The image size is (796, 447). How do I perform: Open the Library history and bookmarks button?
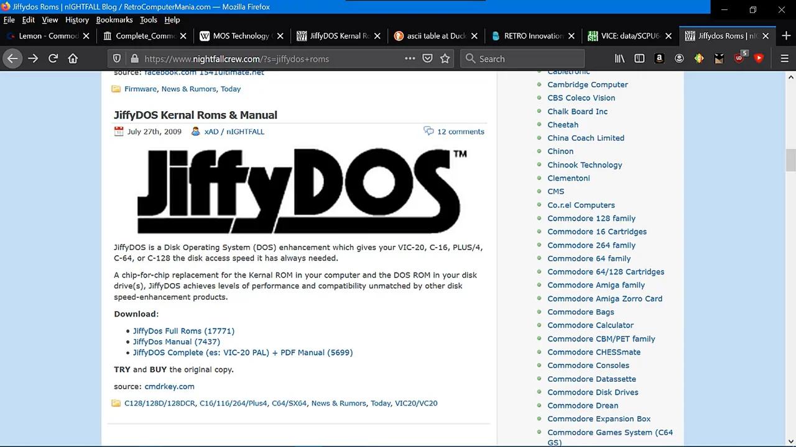(x=619, y=58)
